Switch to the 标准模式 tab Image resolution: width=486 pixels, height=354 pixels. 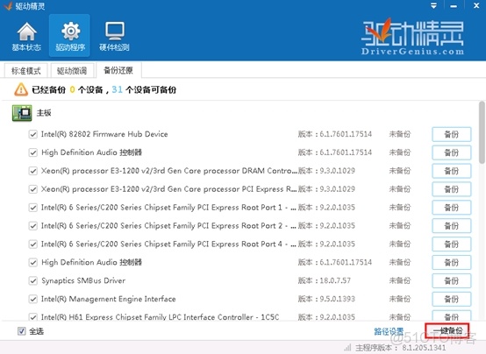click(x=26, y=71)
